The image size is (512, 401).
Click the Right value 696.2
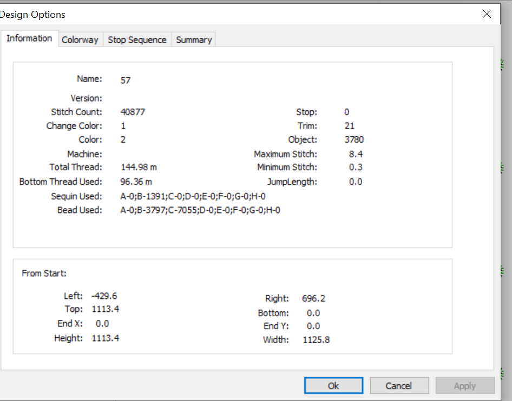(x=313, y=299)
